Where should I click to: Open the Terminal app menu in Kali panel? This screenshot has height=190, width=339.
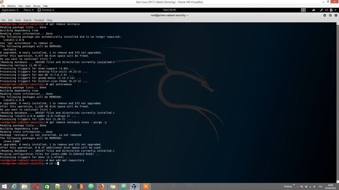point(46,10)
